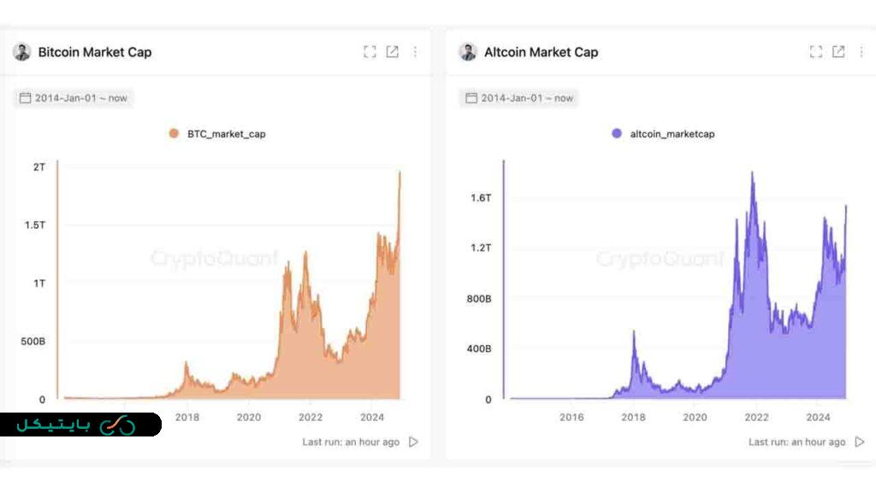Click the calendar icon in the Altcoin date filter
The image size is (876, 492).
(x=471, y=98)
